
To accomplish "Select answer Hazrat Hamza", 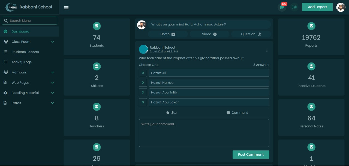I will pos(209,83).
